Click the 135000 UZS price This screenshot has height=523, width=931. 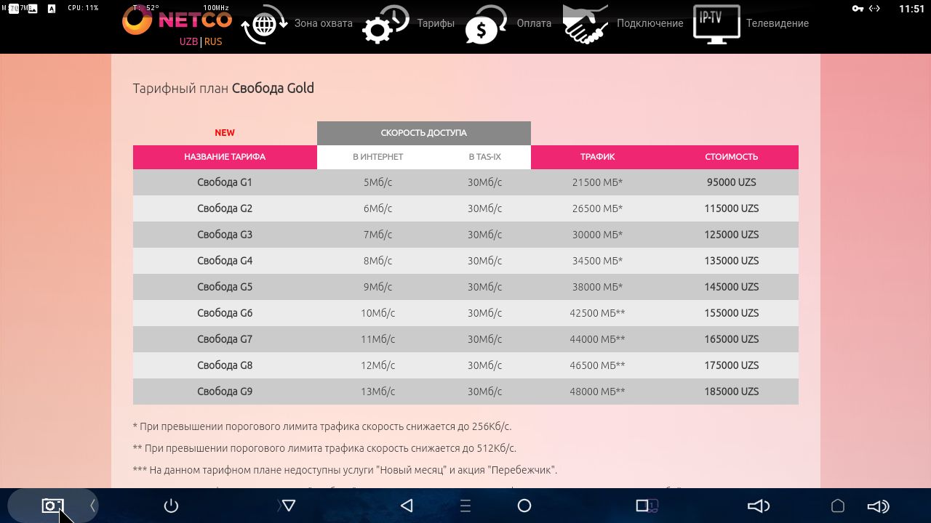pos(731,261)
